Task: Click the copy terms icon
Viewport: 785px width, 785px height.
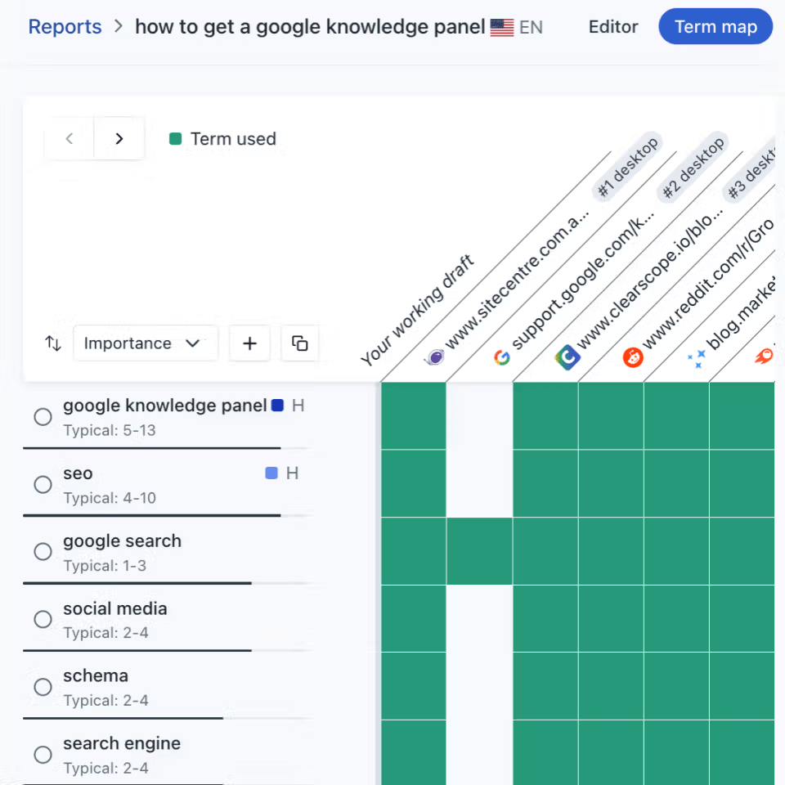Action: [300, 343]
